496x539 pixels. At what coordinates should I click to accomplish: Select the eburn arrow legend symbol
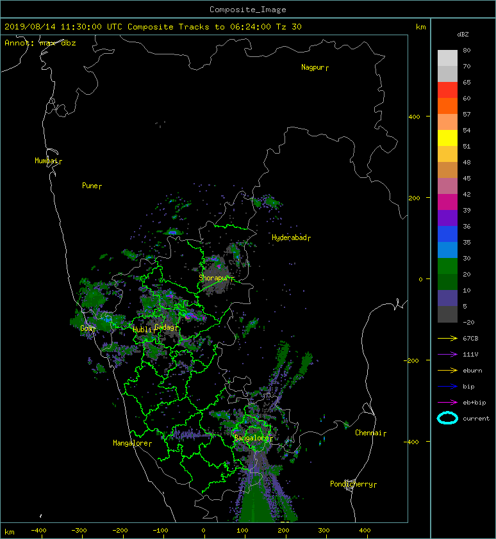coord(447,371)
